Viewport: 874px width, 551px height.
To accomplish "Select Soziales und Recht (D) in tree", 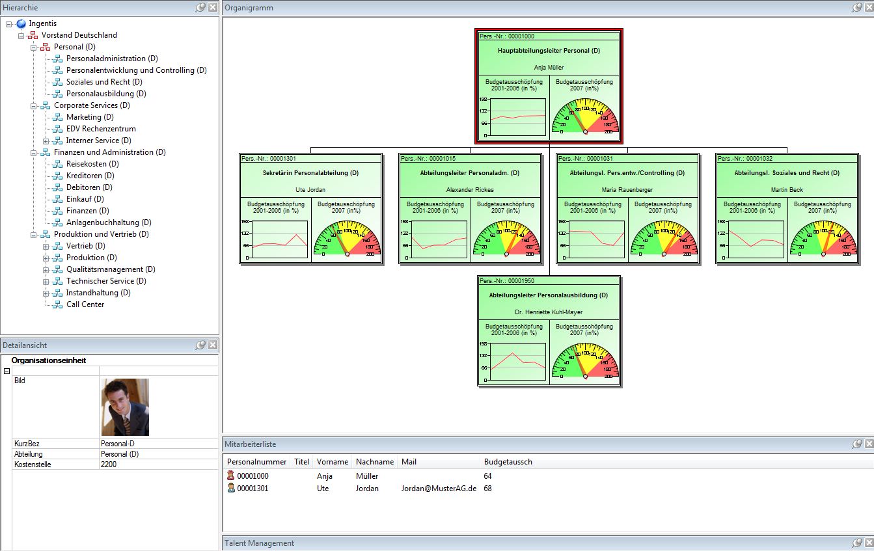I will 104,82.
